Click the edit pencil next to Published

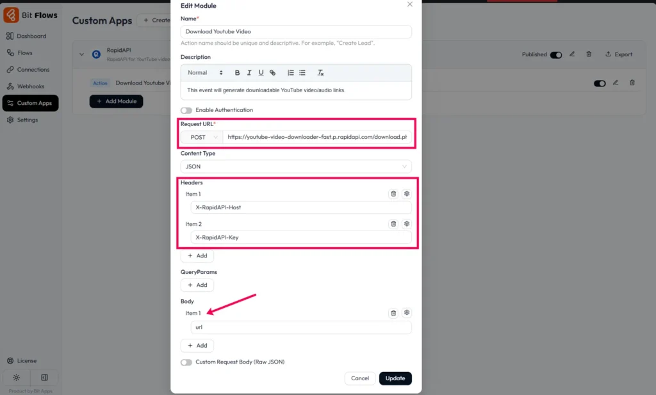572,54
